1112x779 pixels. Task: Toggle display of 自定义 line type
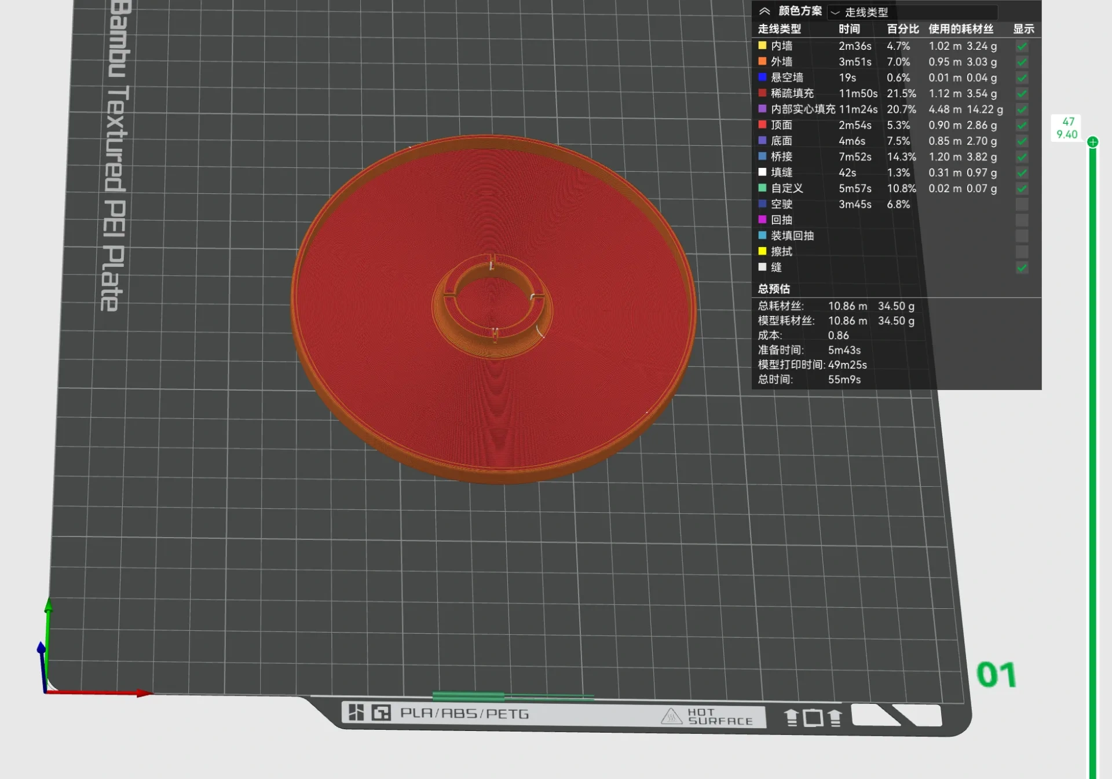(x=1022, y=188)
